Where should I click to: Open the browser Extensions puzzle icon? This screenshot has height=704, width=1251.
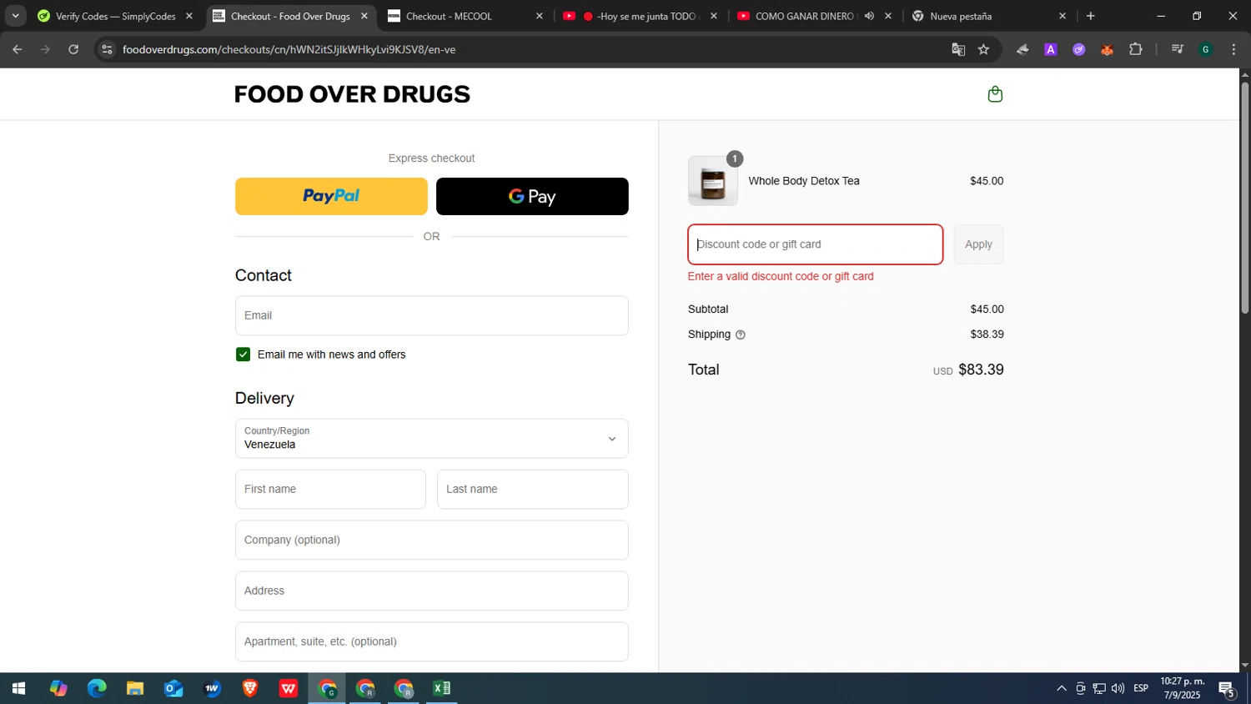[x=1135, y=49]
